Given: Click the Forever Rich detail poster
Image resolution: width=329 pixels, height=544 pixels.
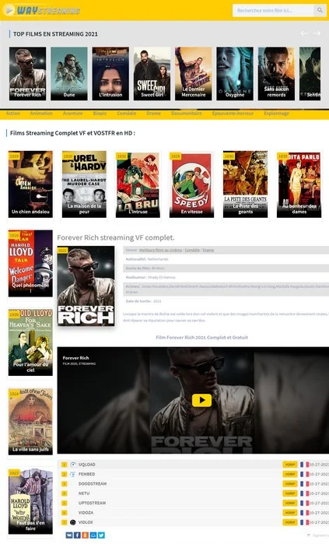Looking at the screenshot, I should click(86, 286).
